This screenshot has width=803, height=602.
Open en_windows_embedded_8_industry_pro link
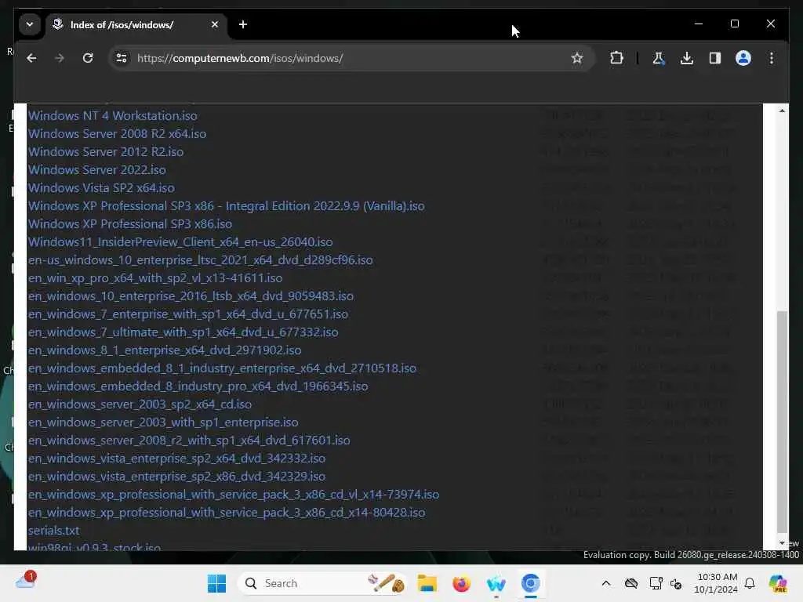(x=198, y=386)
